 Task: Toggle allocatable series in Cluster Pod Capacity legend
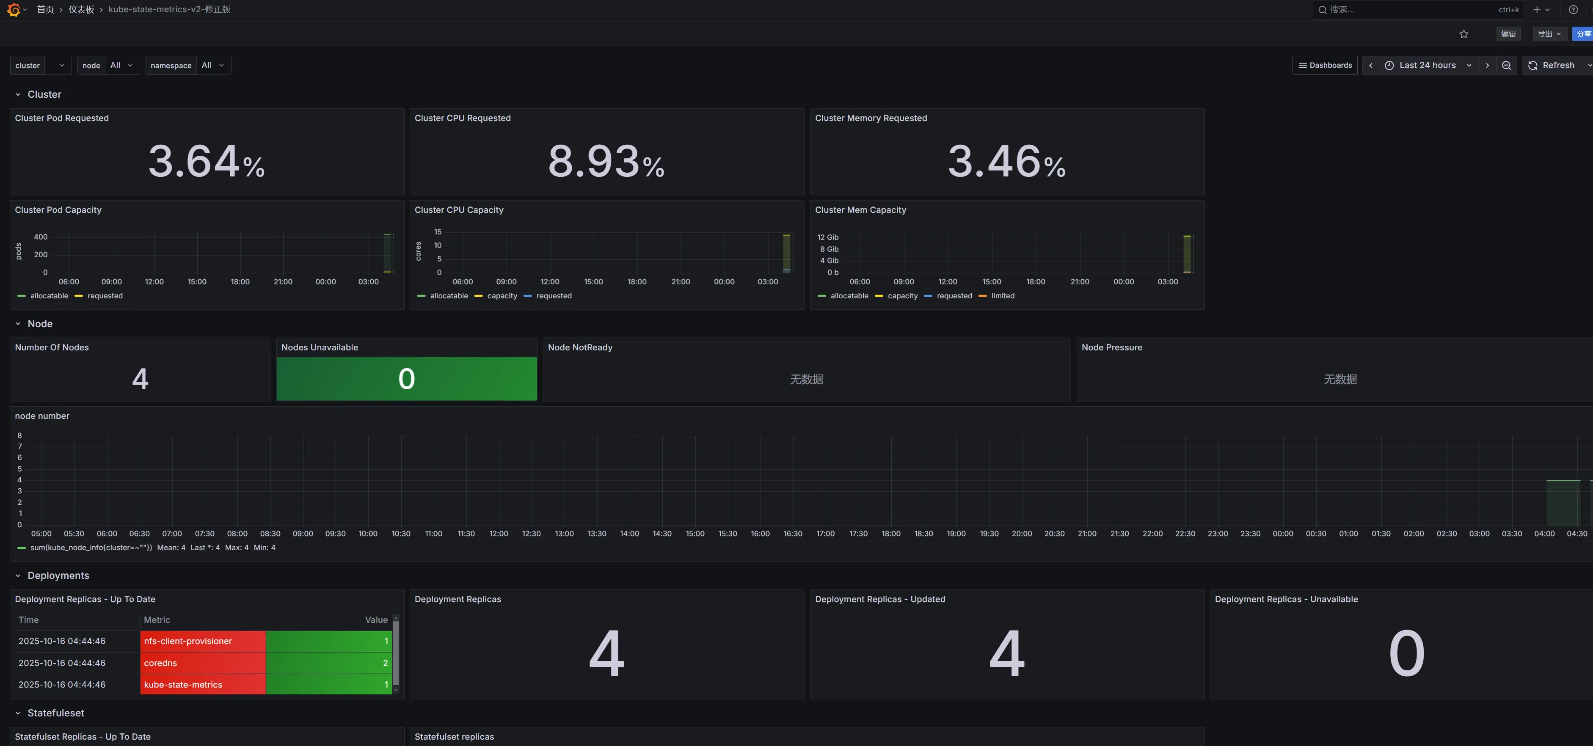click(49, 296)
